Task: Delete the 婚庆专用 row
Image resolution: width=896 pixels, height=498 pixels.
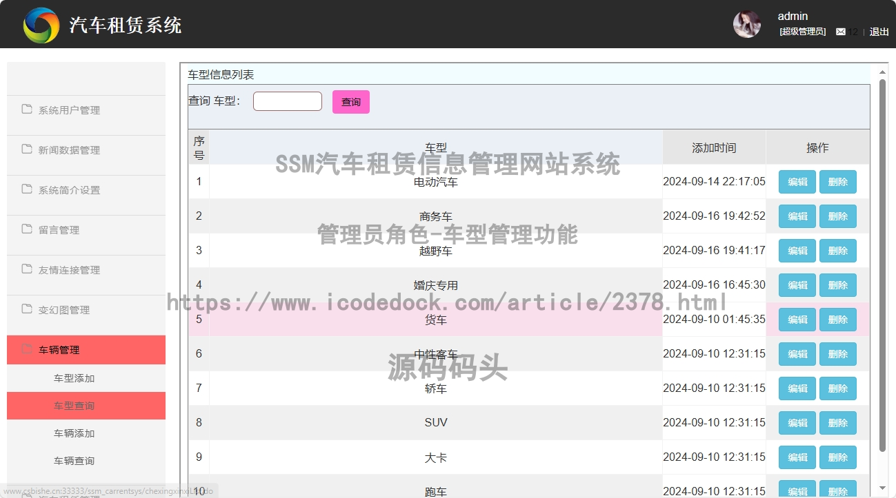Action: tap(838, 285)
